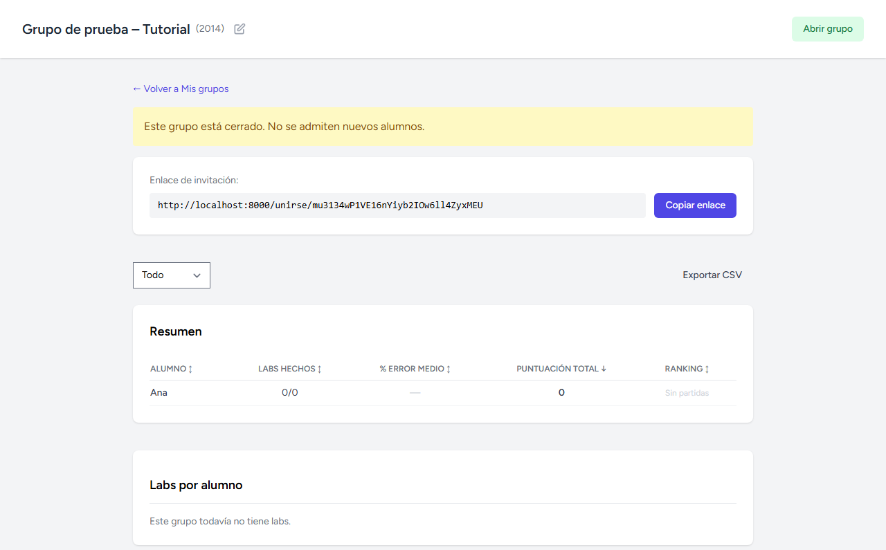
Task: Sort by PUNTUACIÓN TOTAL column header
Action: coord(561,369)
